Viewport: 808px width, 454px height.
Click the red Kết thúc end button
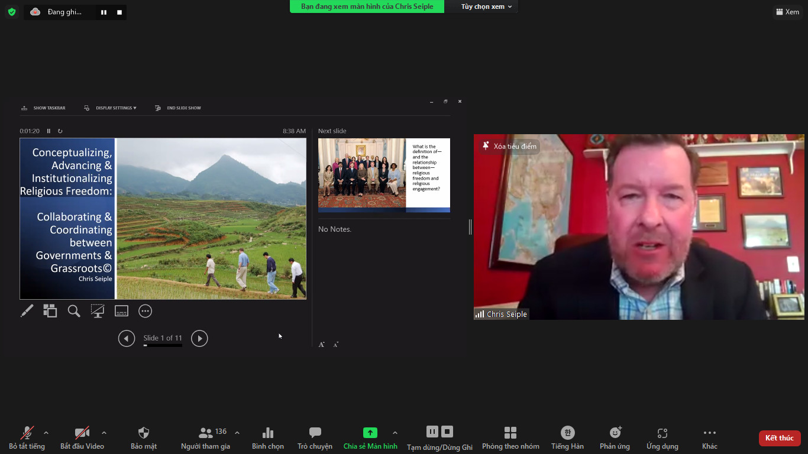(779, 438)
